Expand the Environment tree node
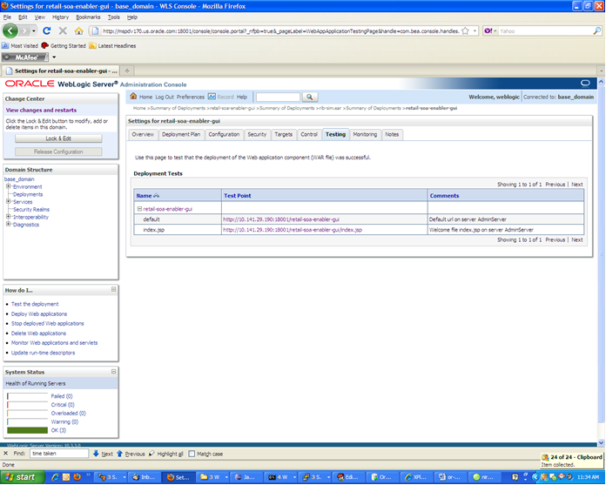The image size is (606, 485). point(8,186)
